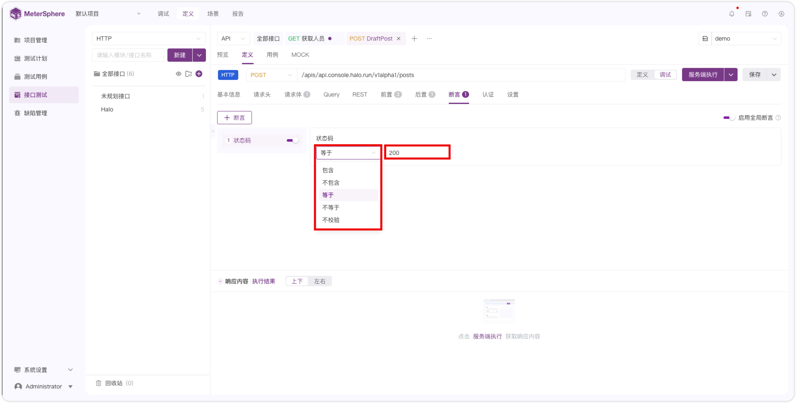The height and width of the screenshot is (403, 796).
Task: Collapse the 响应内容 section
Action: pyautogui.click(x=220, y=281)
